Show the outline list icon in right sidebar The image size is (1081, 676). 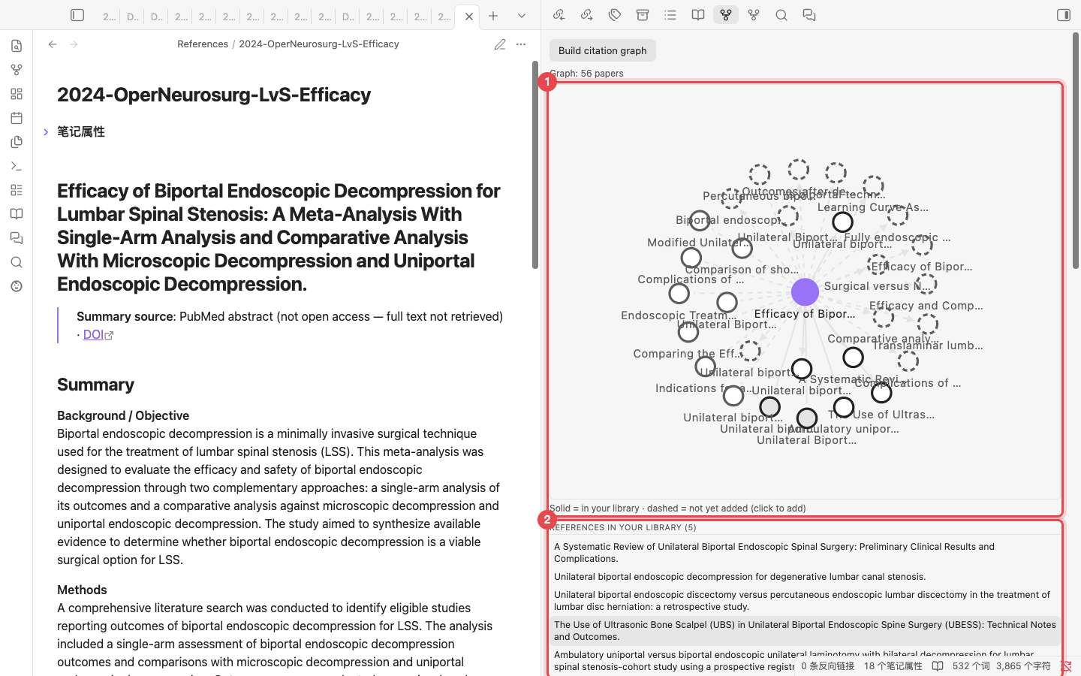point(670,15)
